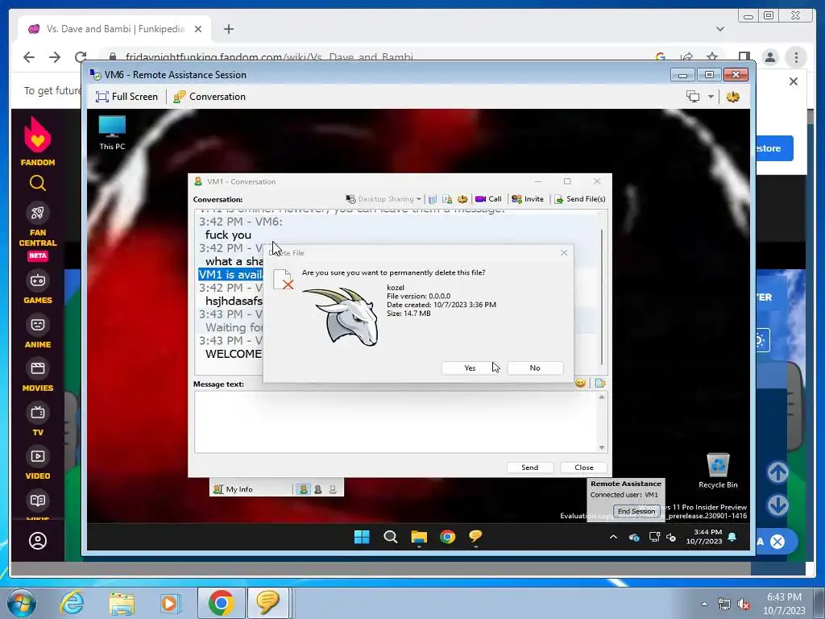The width and height of the screenshot is (825, 619).
Task: Open This PC on remote desktop
Action: (x=112, y=133)
